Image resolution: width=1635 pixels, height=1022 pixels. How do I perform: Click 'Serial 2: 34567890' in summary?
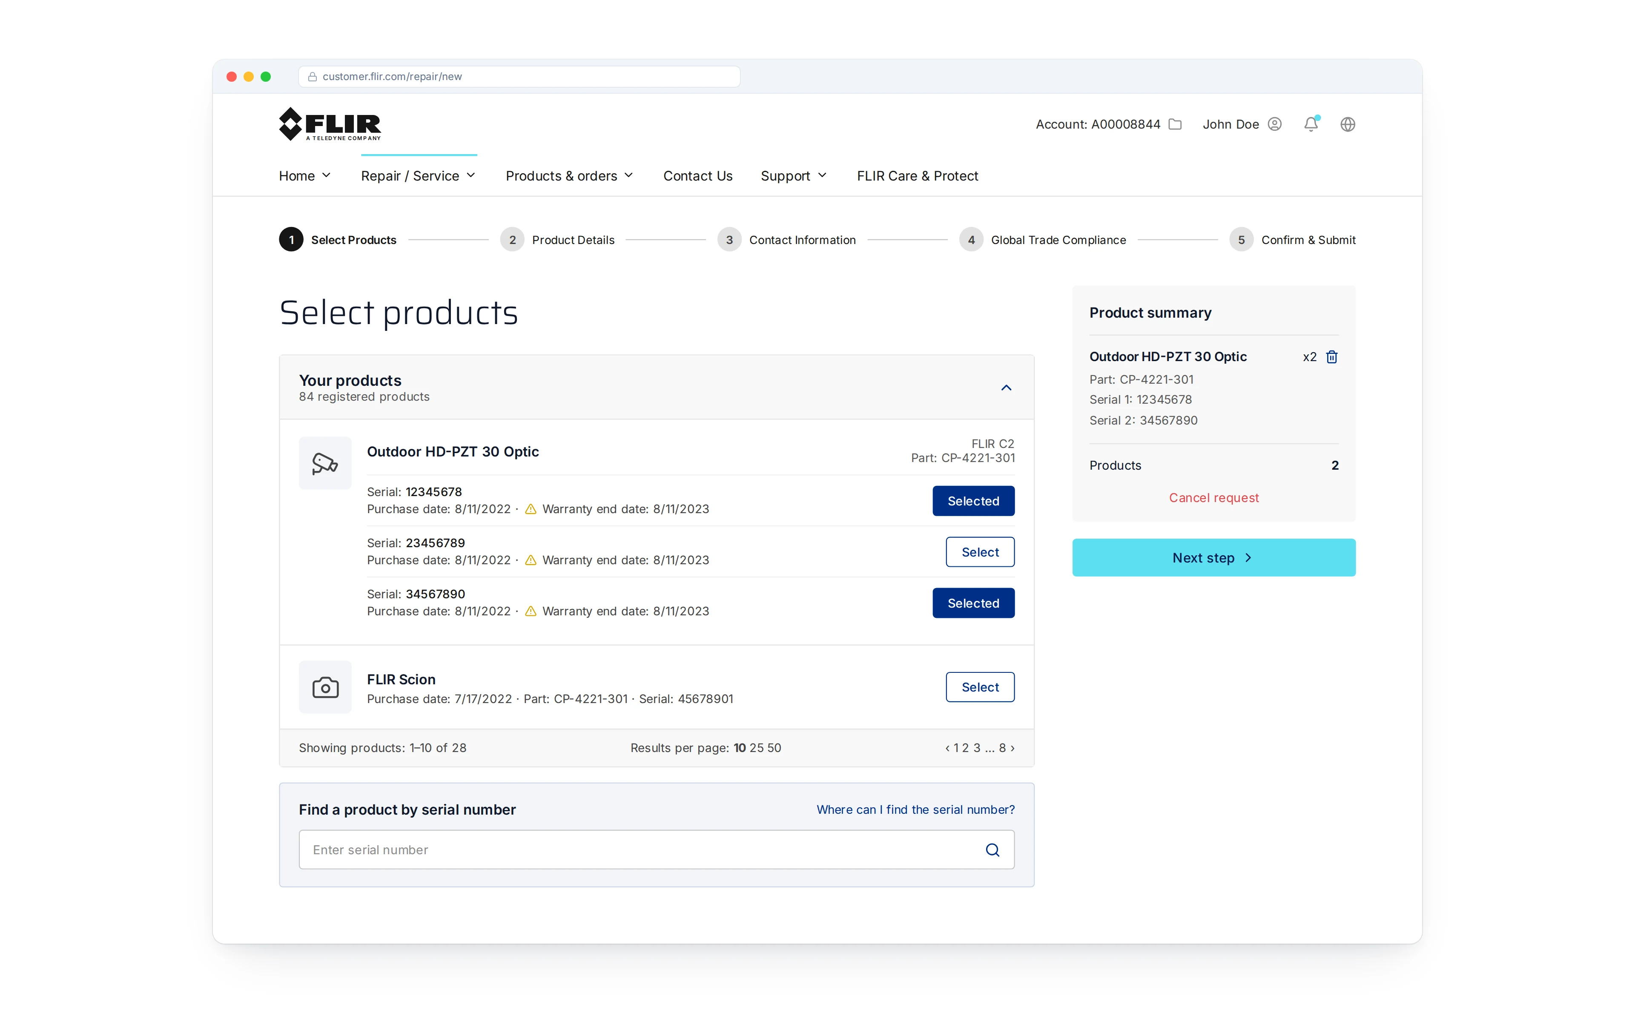coord(1143,420)
